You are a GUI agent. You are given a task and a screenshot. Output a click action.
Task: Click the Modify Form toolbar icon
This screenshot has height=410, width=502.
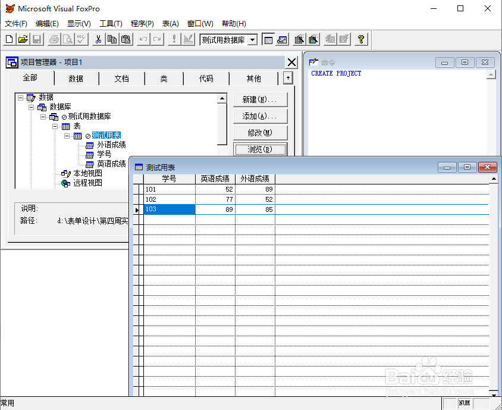pos(188,39)
